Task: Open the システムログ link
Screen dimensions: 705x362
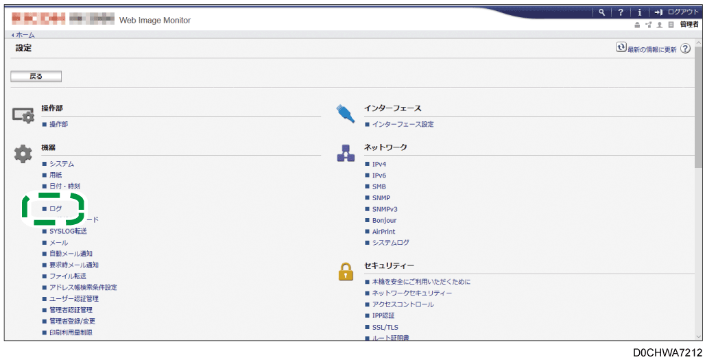Action: click(x=391, y=243)
